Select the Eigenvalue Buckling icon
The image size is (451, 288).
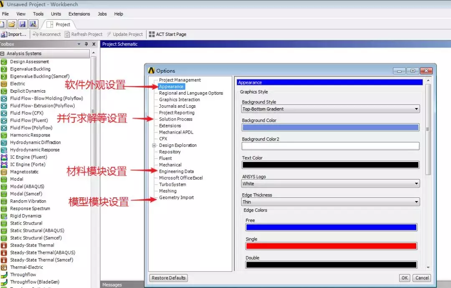4,69
